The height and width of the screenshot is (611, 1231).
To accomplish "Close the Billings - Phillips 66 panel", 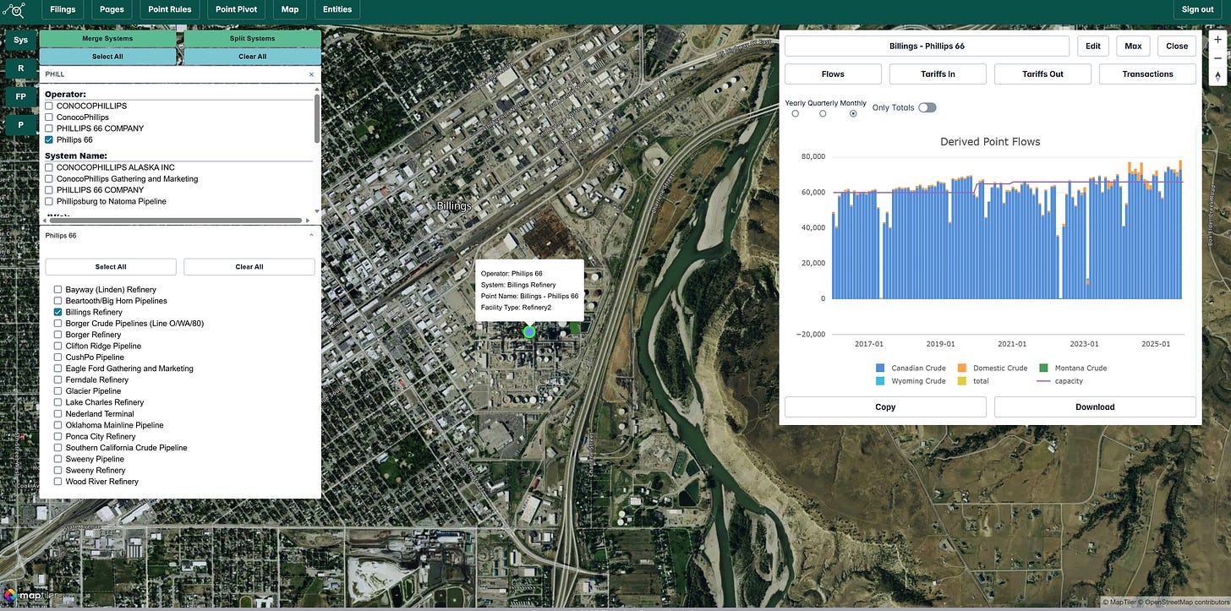I will 1177,46.
